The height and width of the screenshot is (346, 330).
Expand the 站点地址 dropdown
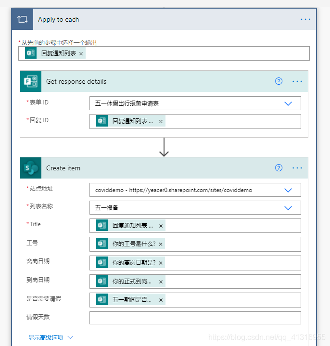288,190
